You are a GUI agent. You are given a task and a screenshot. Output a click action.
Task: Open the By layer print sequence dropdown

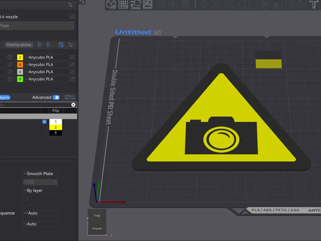40,190
